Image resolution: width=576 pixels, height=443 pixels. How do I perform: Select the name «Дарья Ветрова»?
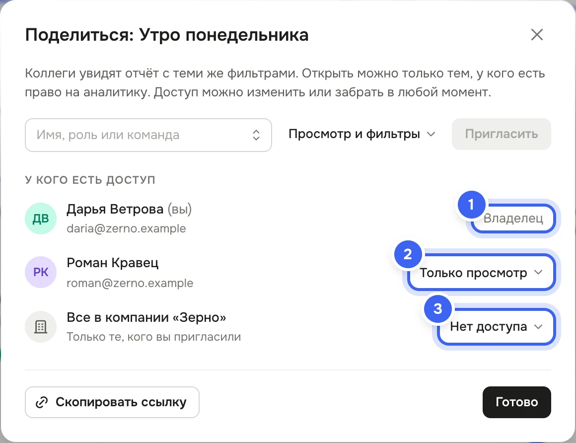point(115,209)
